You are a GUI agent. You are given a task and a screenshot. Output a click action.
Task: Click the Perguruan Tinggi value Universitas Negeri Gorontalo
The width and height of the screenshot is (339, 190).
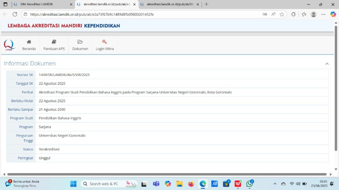(62, 136)
